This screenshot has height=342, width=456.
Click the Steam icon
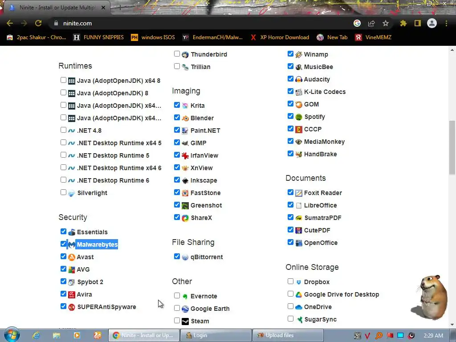[x=185, y=321]
